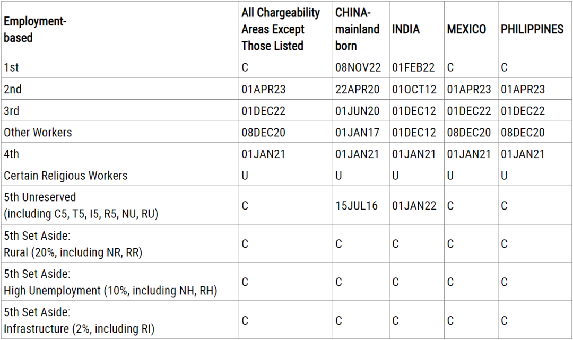Screen dimensions: 573x340
Task: Click the Employment-based header cell
Action: pos(35,29)
